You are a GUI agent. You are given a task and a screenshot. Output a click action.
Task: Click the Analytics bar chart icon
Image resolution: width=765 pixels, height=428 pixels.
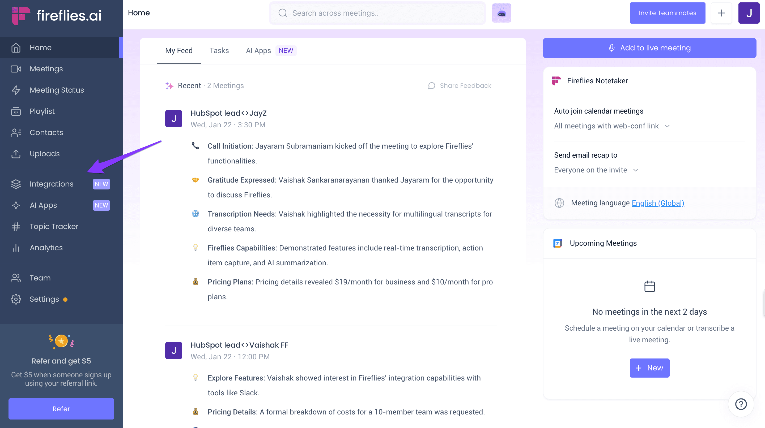[x=16, y=248]
